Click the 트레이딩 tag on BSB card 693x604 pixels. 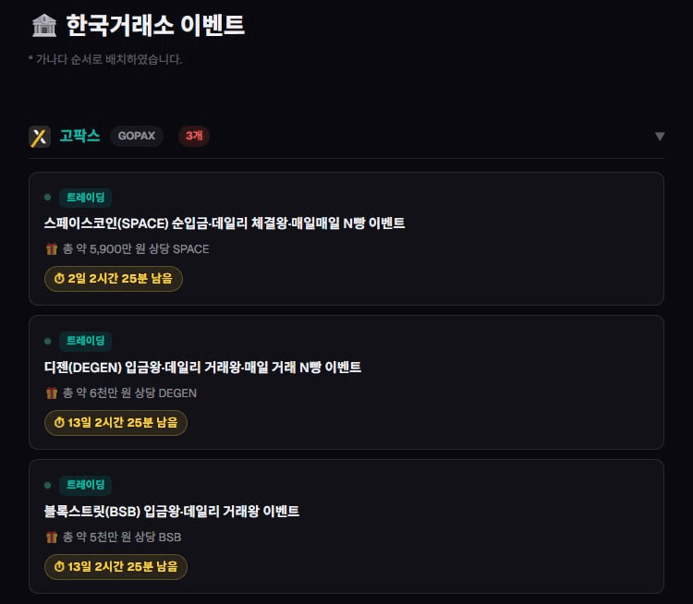pyautogui.click(x=85, y=486)
